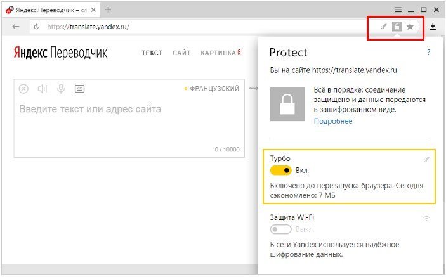Open downloads with the arrow icon
The image size is (446, 277).
pyautogui.click(x=433, y=27)
